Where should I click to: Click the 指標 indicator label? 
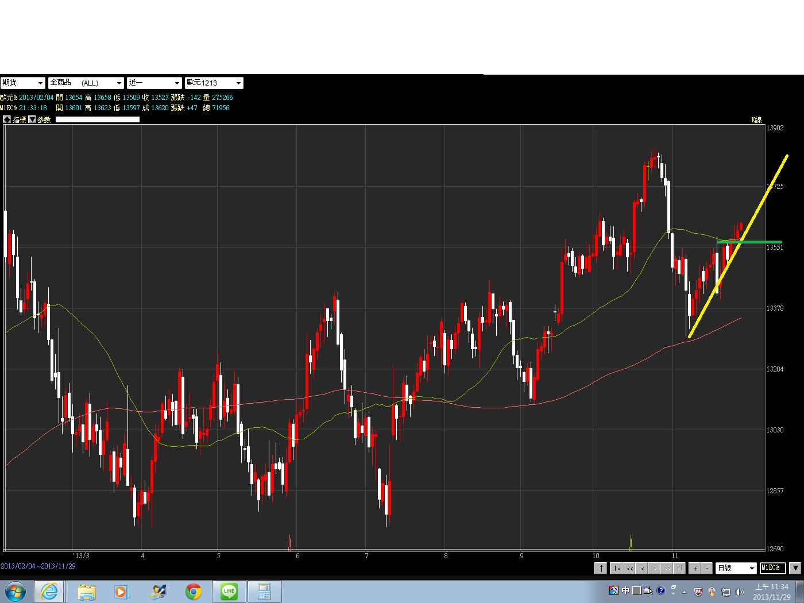(x=20, y=119)
